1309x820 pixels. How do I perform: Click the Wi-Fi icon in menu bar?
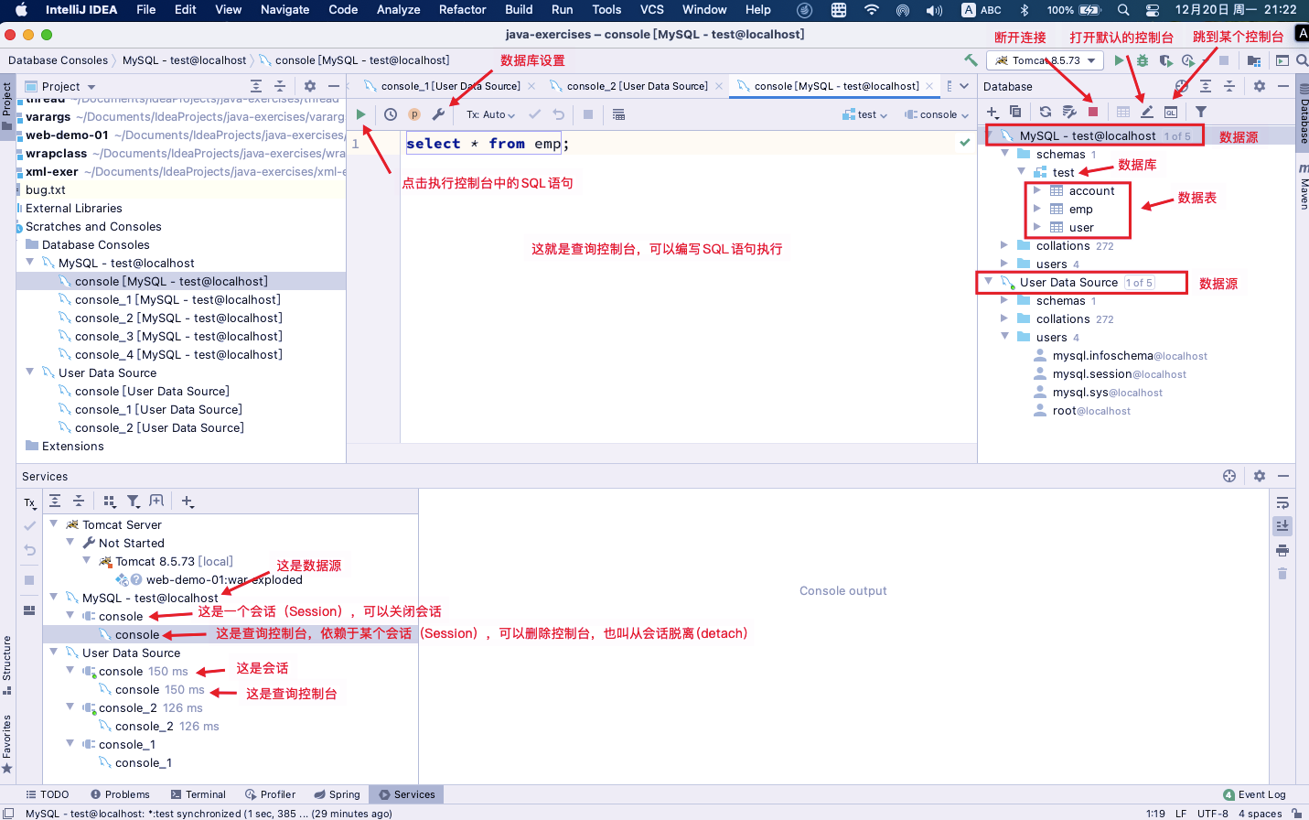point(872,9)
